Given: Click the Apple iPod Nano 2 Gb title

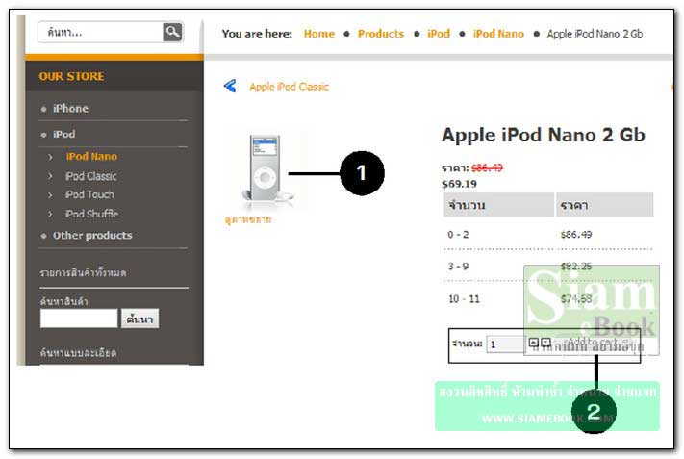Looking at the screenshot, I should click(544, 135).
